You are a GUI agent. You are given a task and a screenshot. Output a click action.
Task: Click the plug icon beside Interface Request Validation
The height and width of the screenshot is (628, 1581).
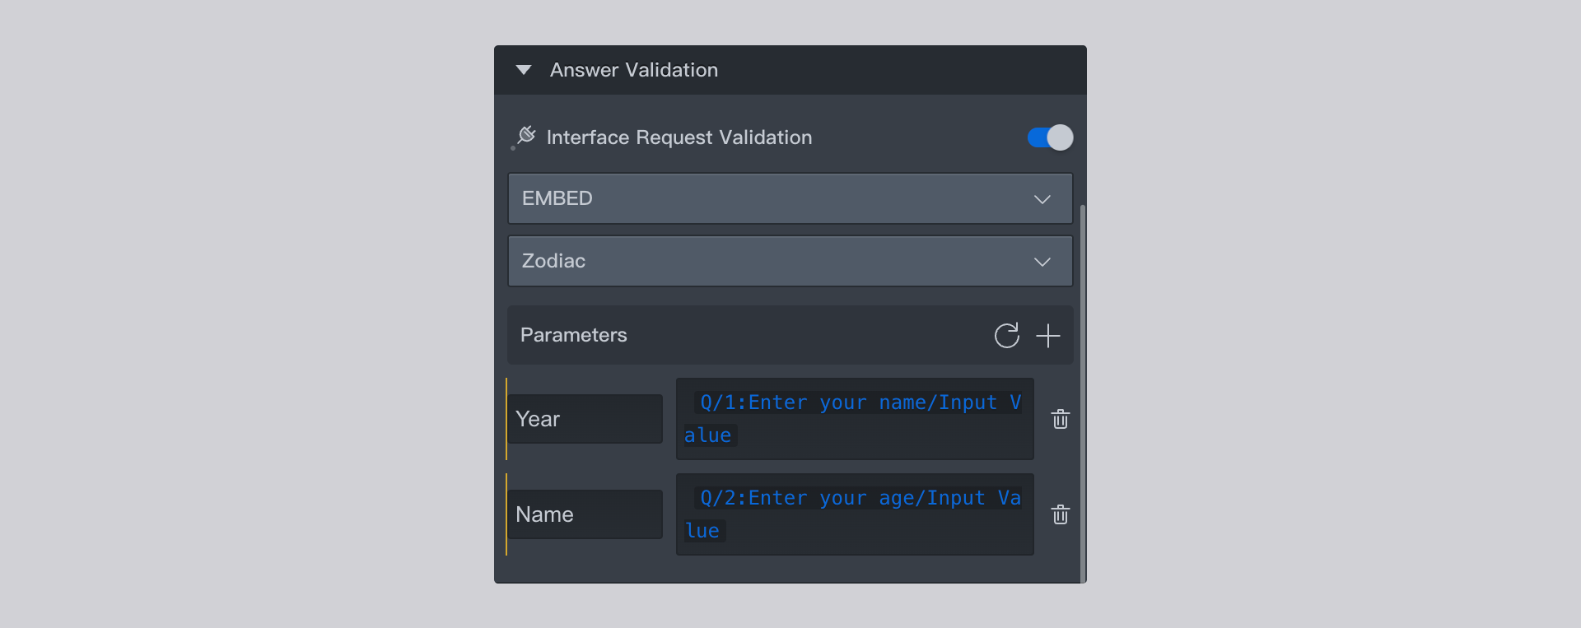point(525,137)
